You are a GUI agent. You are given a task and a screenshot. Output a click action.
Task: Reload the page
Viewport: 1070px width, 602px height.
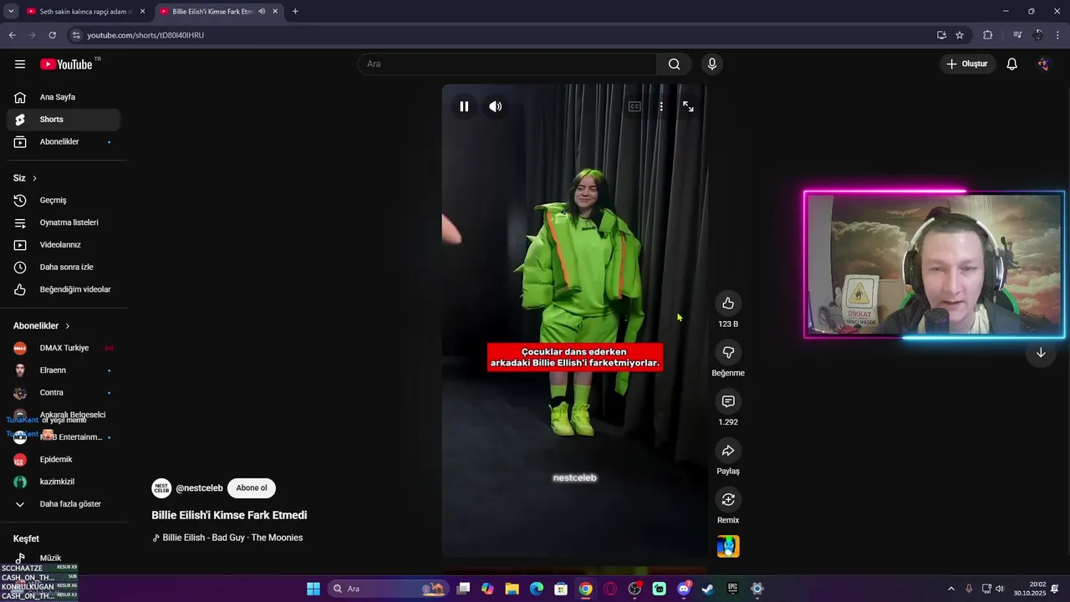coord(52,35)
